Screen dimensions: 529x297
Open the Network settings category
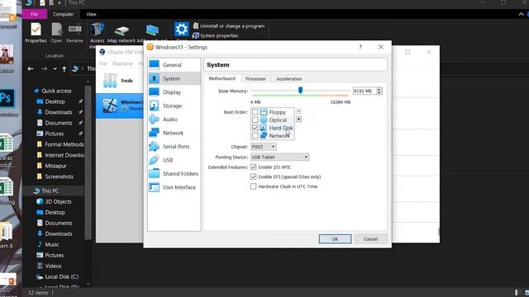(x=174, y=133)
